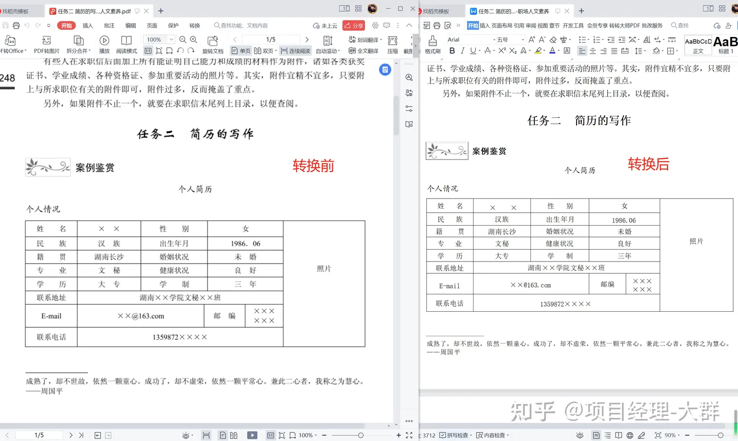Justify text alignment in Writer ribbon
The height and width of the screenshot is (441, 738).
[x=614, y=51]
